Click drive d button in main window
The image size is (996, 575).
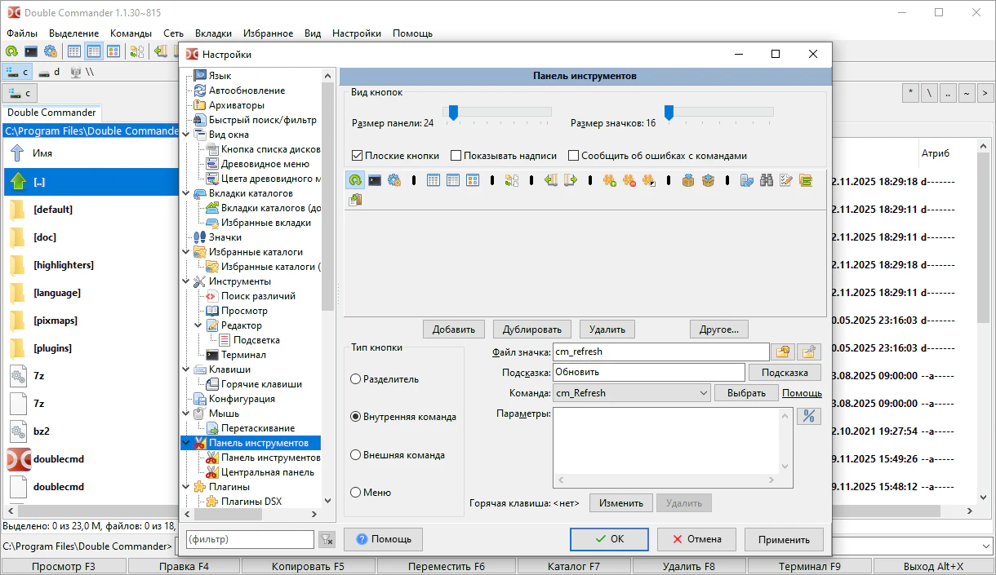click(x=50, y=72)
